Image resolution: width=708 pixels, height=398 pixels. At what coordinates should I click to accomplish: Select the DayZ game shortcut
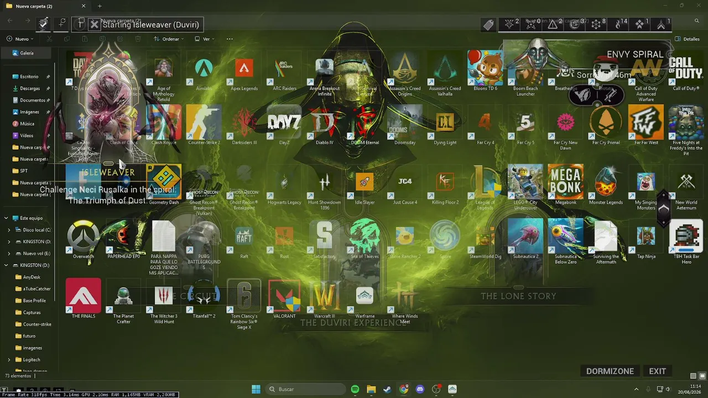[x=284, y=126]
